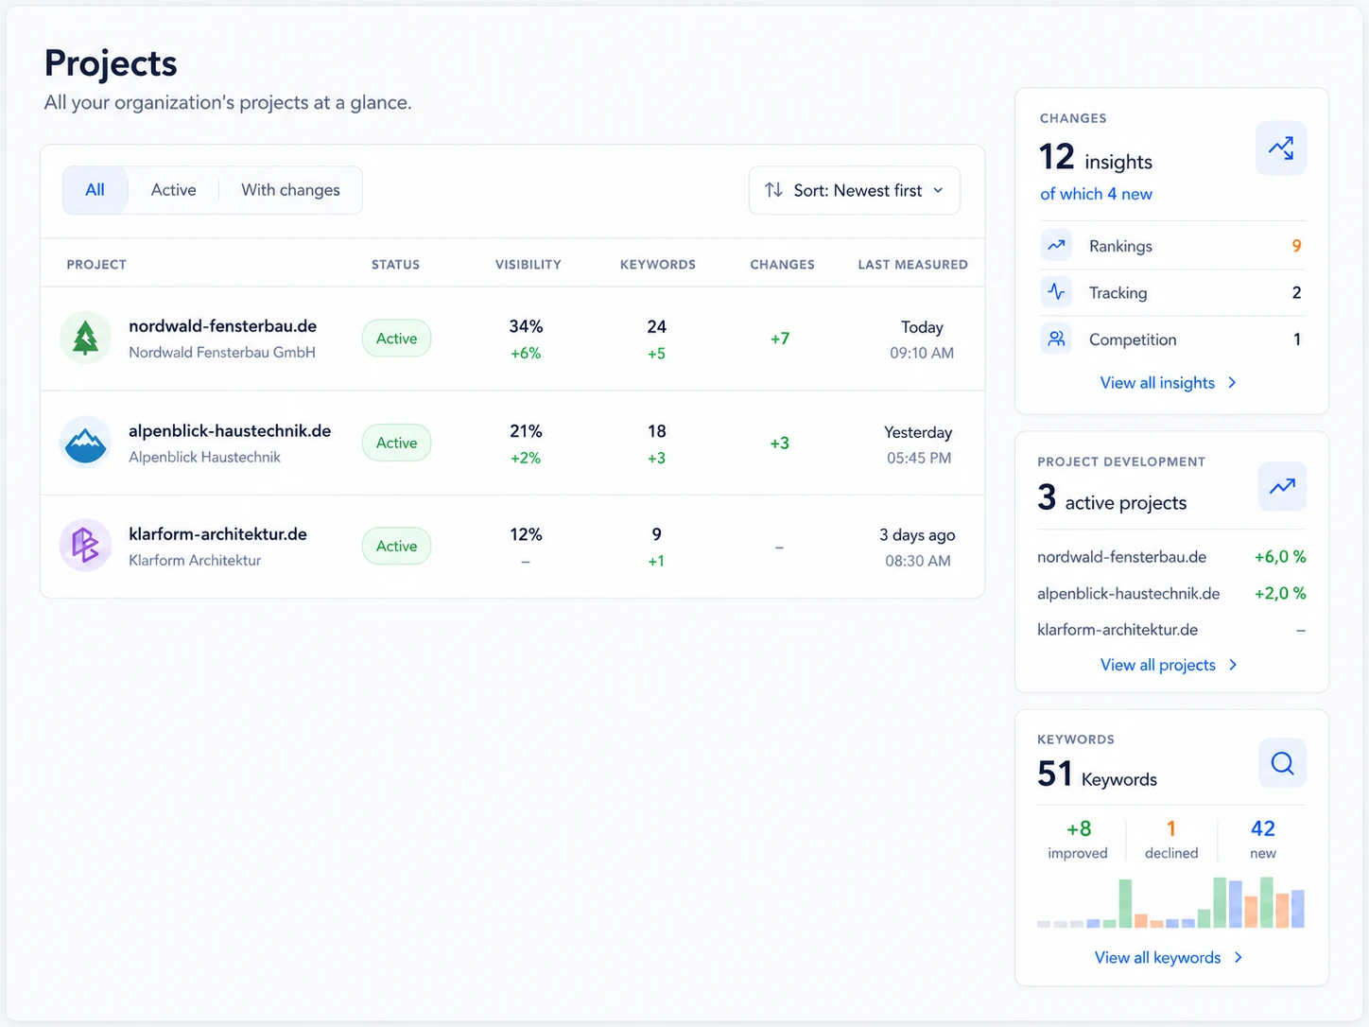Click the chevron next to View all insights

pyautogui.click(x=1232, y=383)
